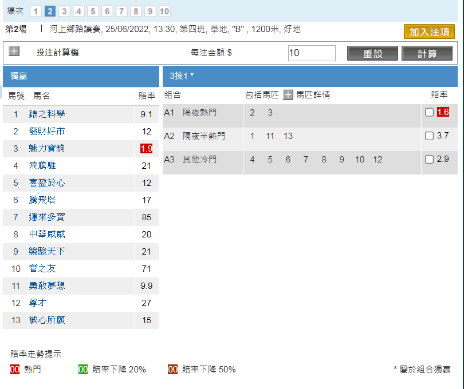Screen dimensions: 464x389
Task: Open horse link 勇敢夢想
Action: (x=47, y=286)
